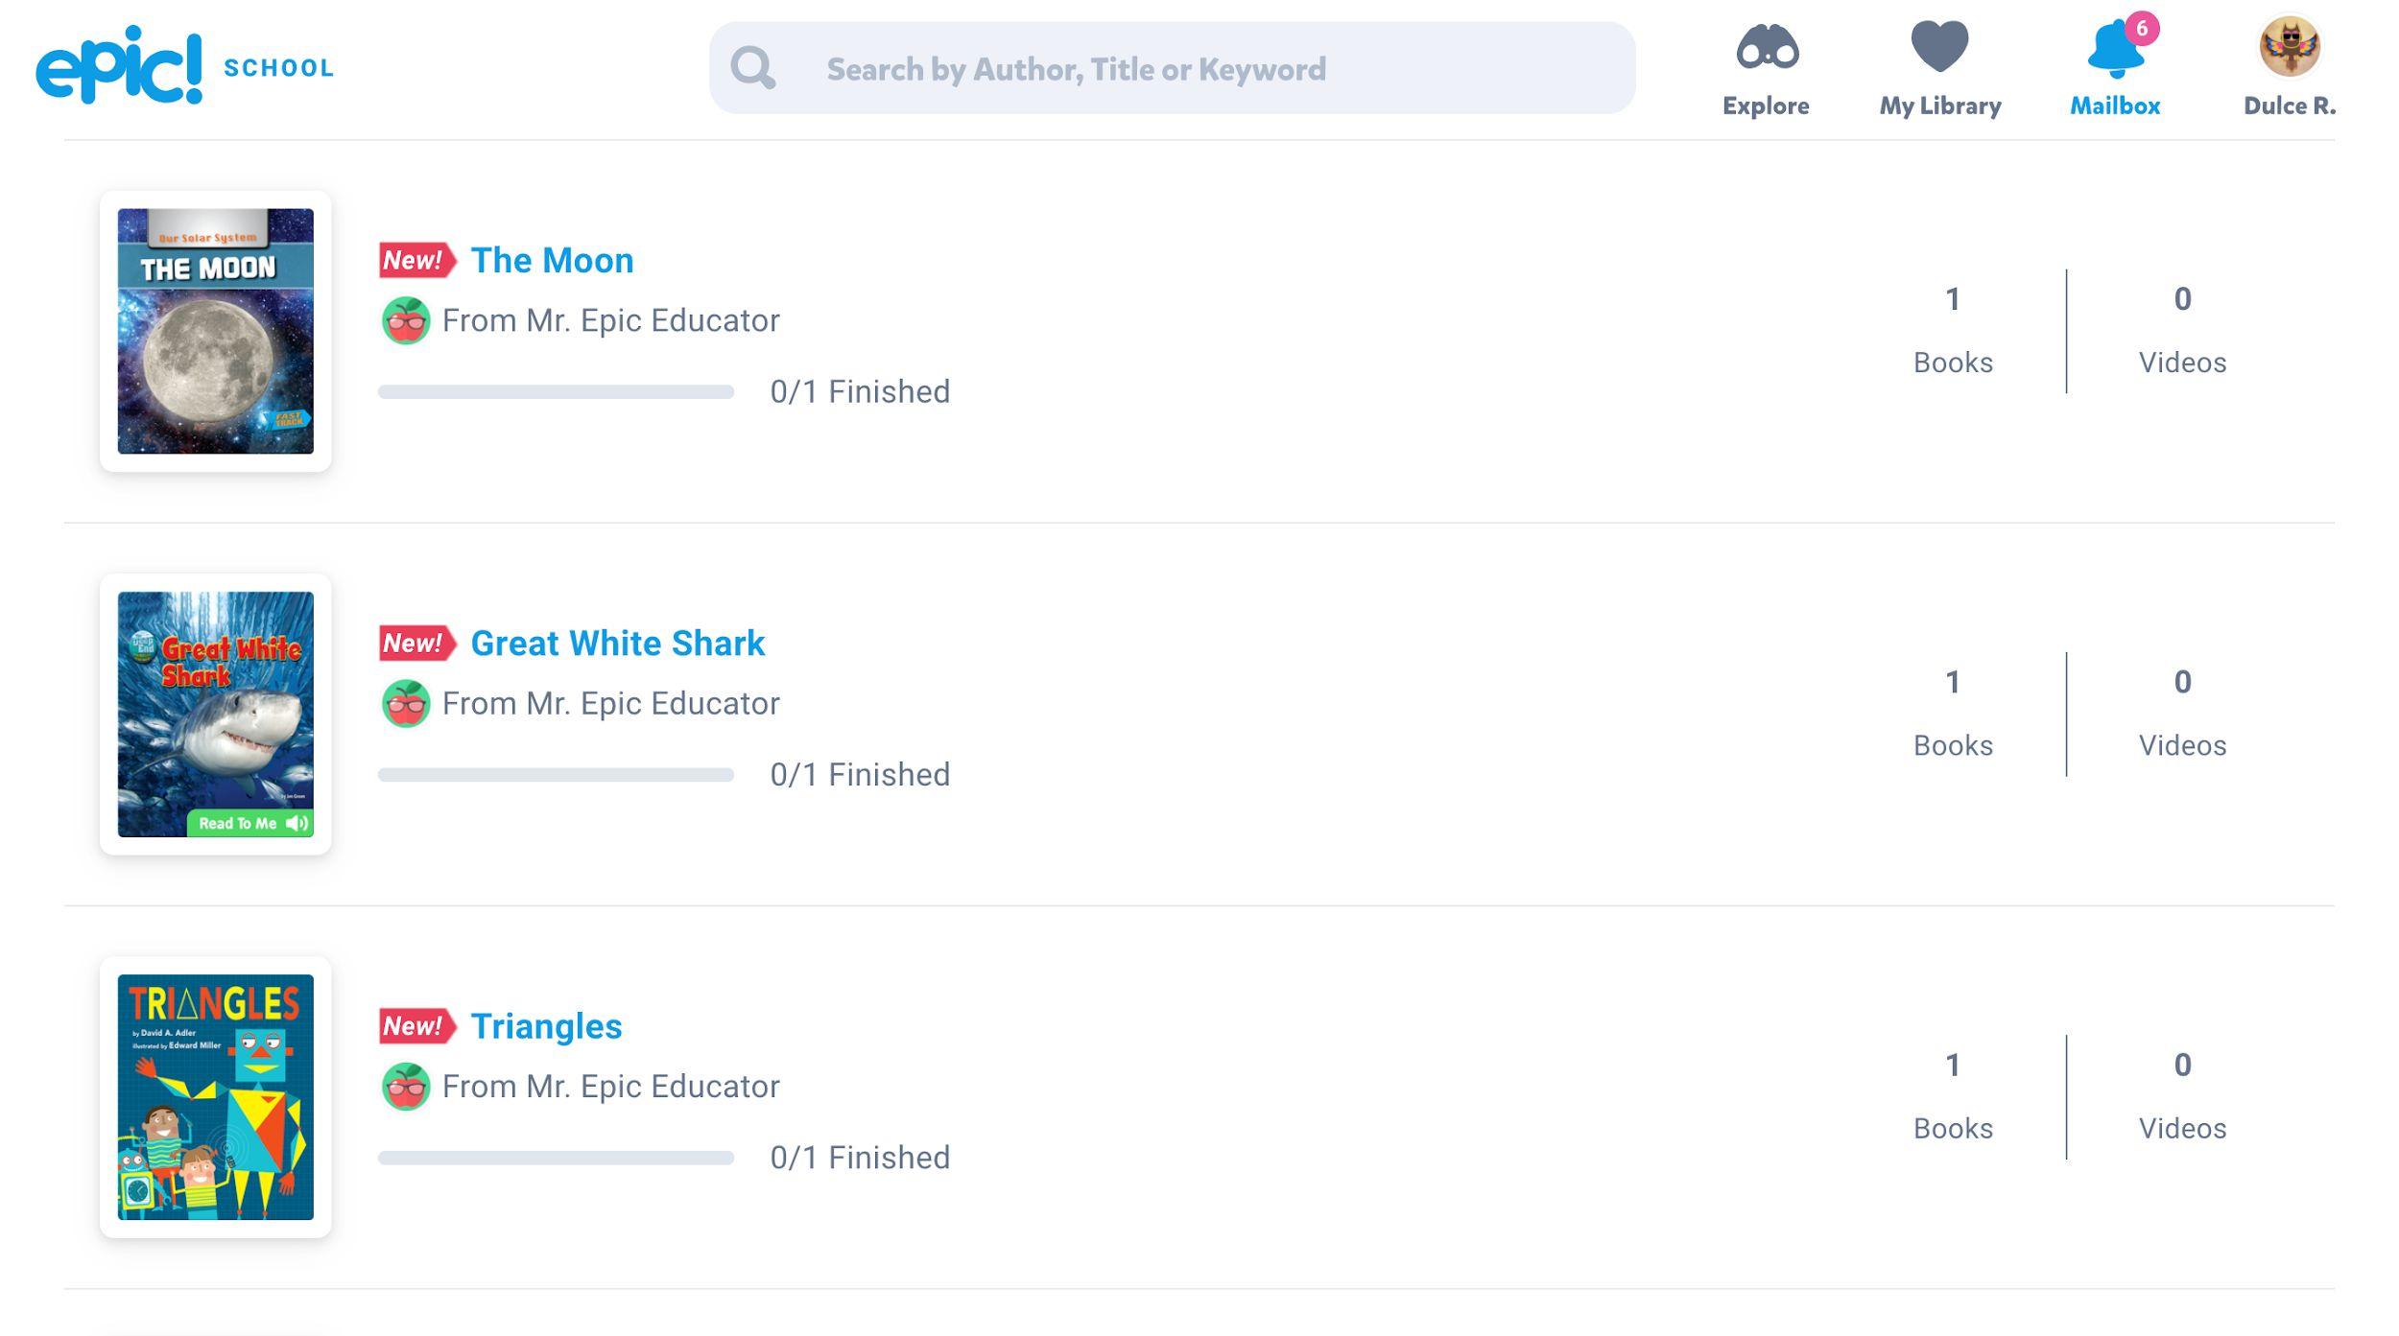Open The Moon book cover thumbnail
Viewport: 2399px width, 1336px height.
[215, 331]
